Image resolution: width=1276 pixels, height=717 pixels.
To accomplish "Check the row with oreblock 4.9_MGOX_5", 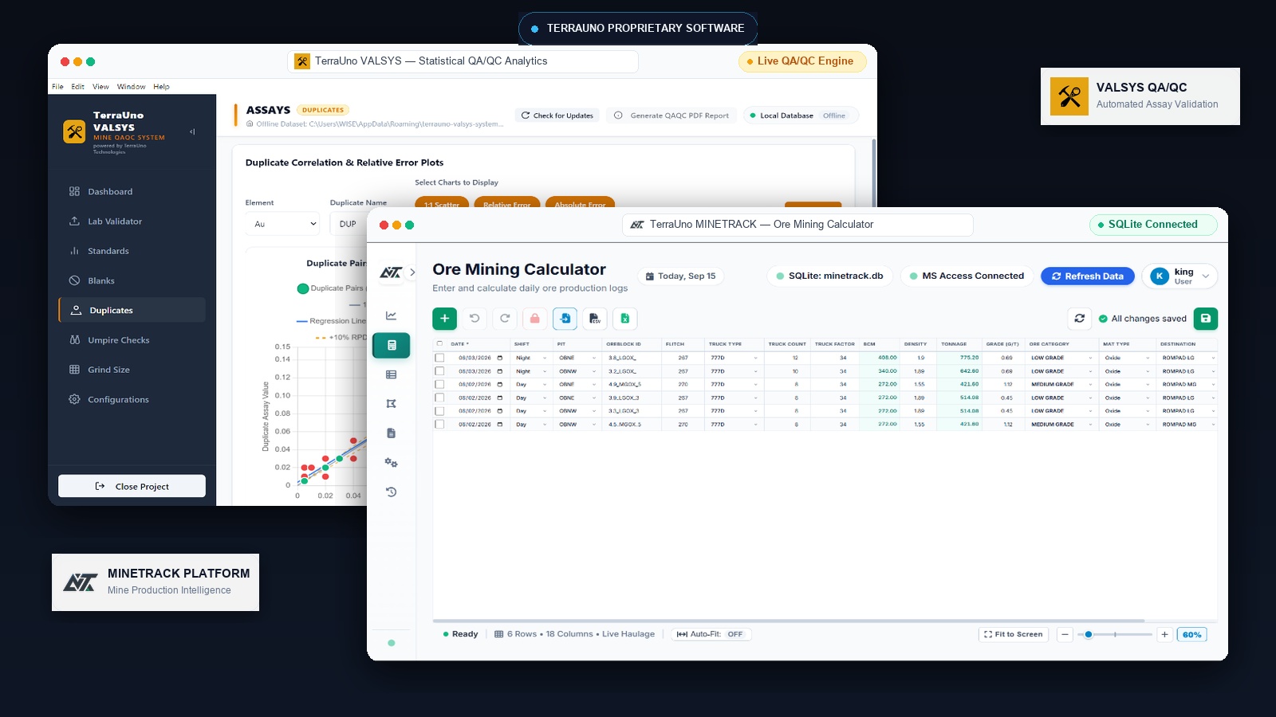I will point(439,385).
